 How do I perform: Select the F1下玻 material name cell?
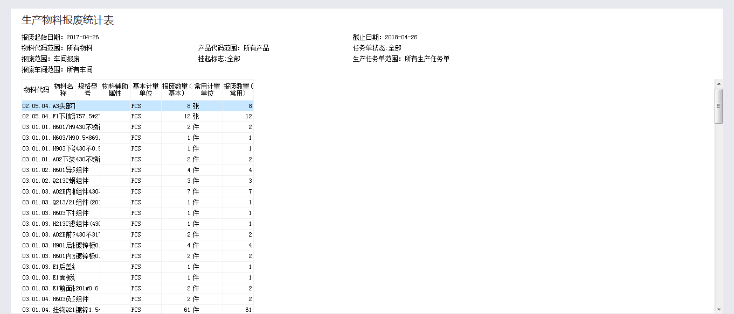click(x=64, y=116)
